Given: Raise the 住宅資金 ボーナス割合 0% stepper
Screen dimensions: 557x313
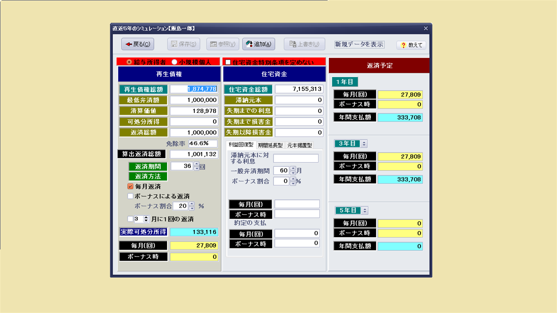Looking at the screenshot, I should (x=293, y=179).
